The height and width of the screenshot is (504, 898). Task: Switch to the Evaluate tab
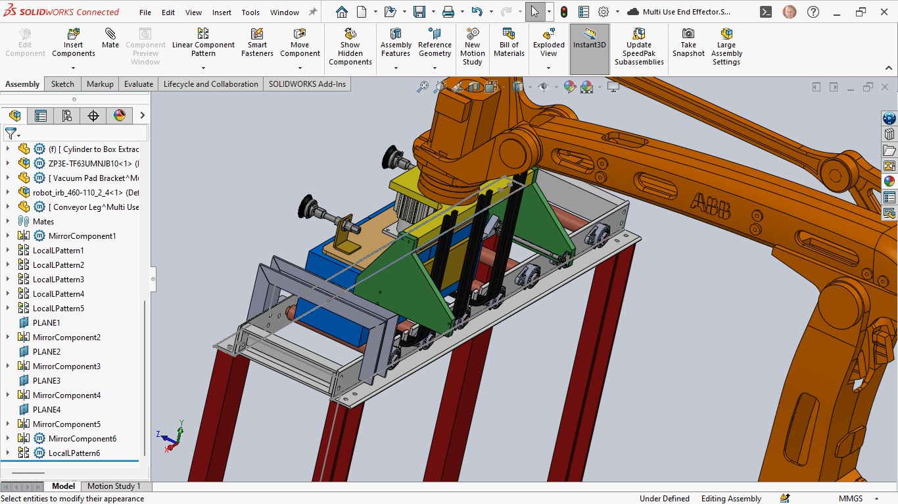pyautogui.click(x=139, y=84)
